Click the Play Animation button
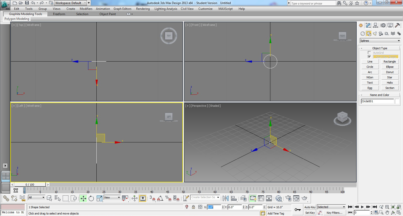403x216 pixels. click(362, 207)
